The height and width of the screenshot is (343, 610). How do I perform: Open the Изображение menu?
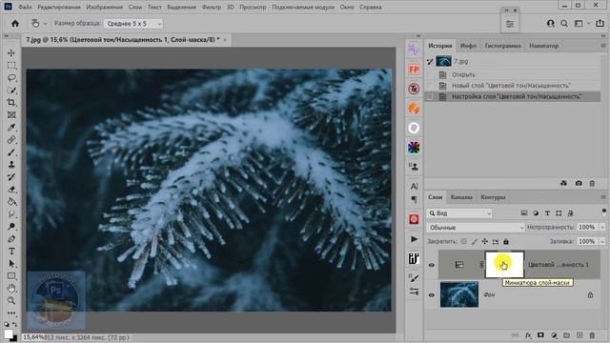point(104,7)
